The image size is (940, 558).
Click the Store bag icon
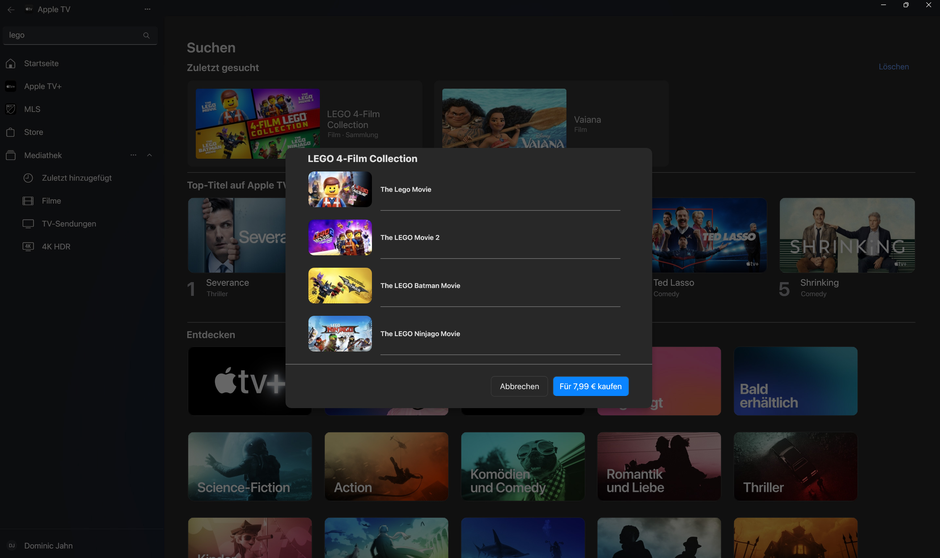coord(10,132)
